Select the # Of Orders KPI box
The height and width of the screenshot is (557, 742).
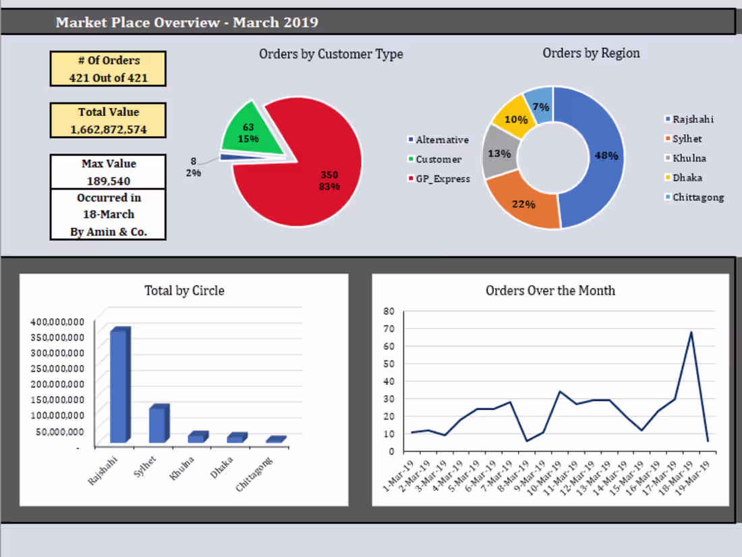tap(109, 69)
